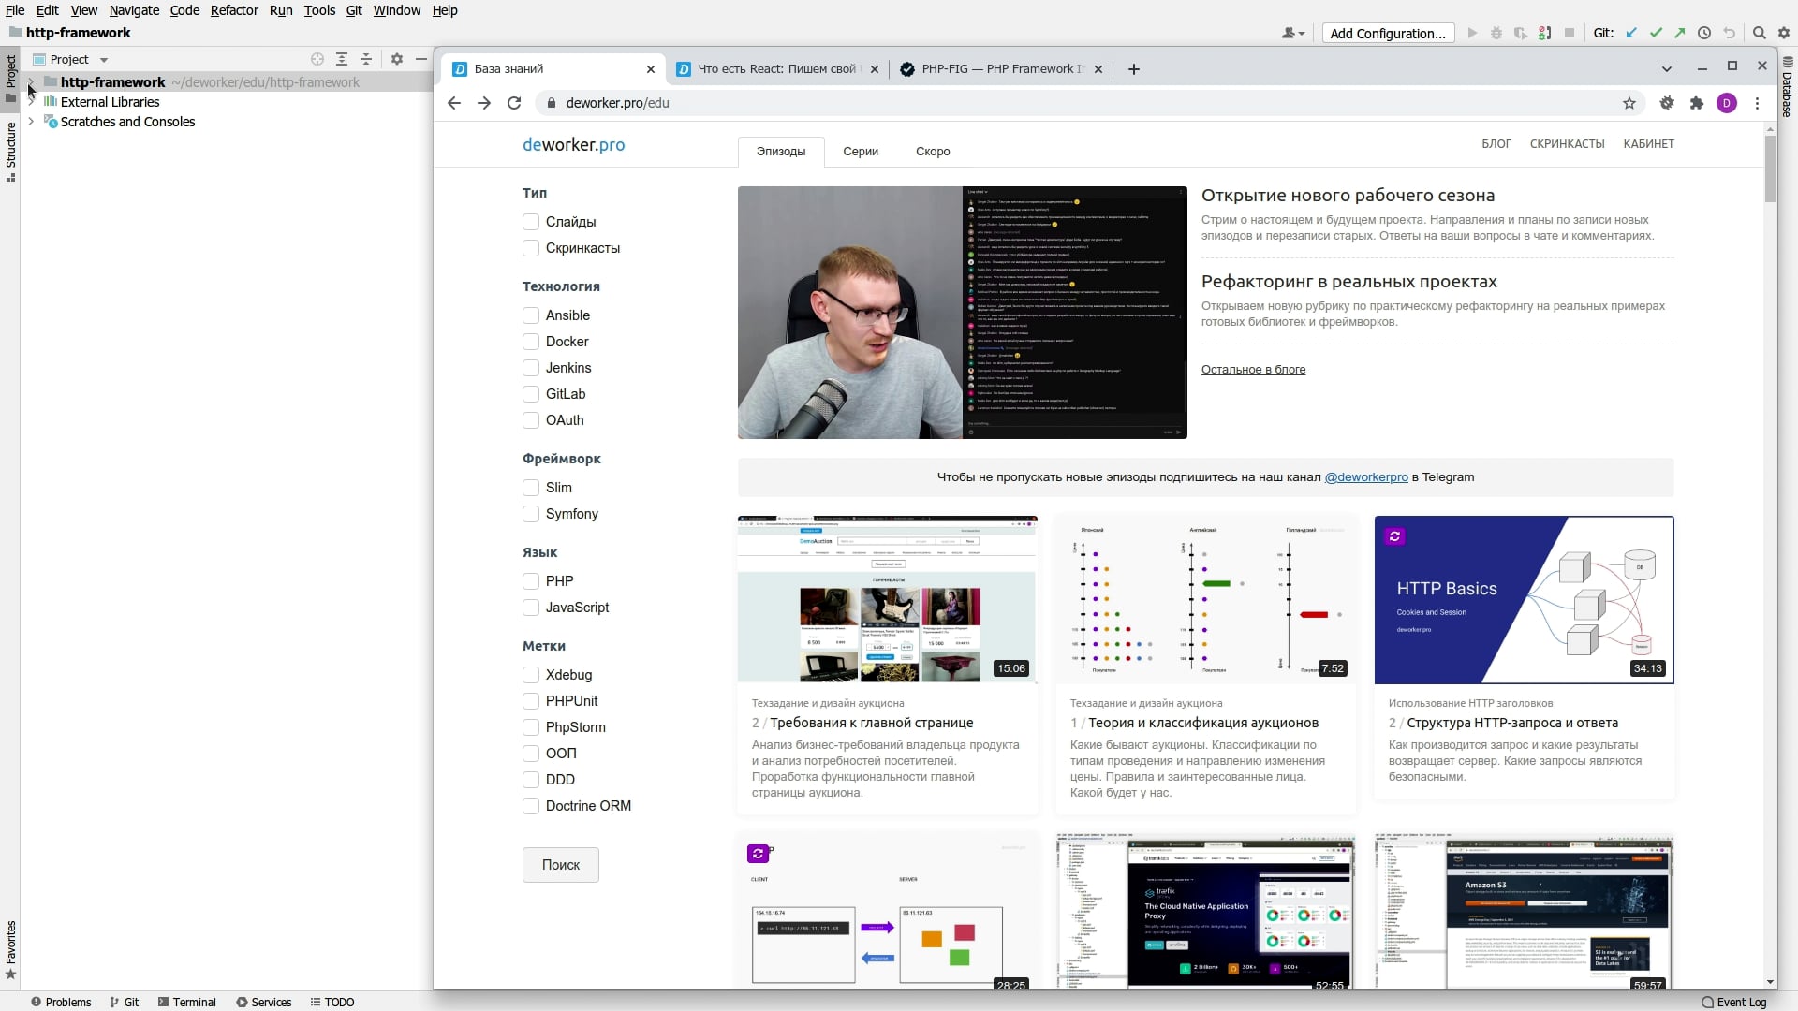This screenshot has height=1011, width=1798.
Task: Open Git history clock icon
Action: (1704, 33)
